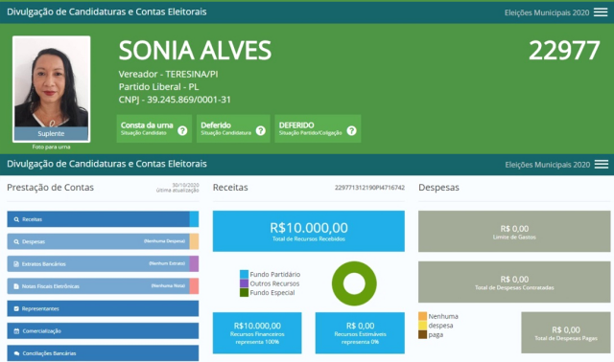
Task: Open the top hamburger menu icon
Action: (601, 12)
